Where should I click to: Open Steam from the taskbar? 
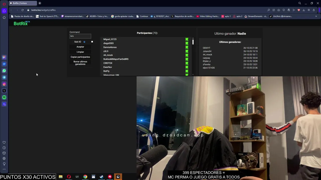102,177
